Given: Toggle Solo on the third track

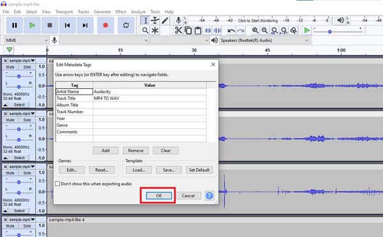Looking at the screenshot, I should [x=27, y=172].
